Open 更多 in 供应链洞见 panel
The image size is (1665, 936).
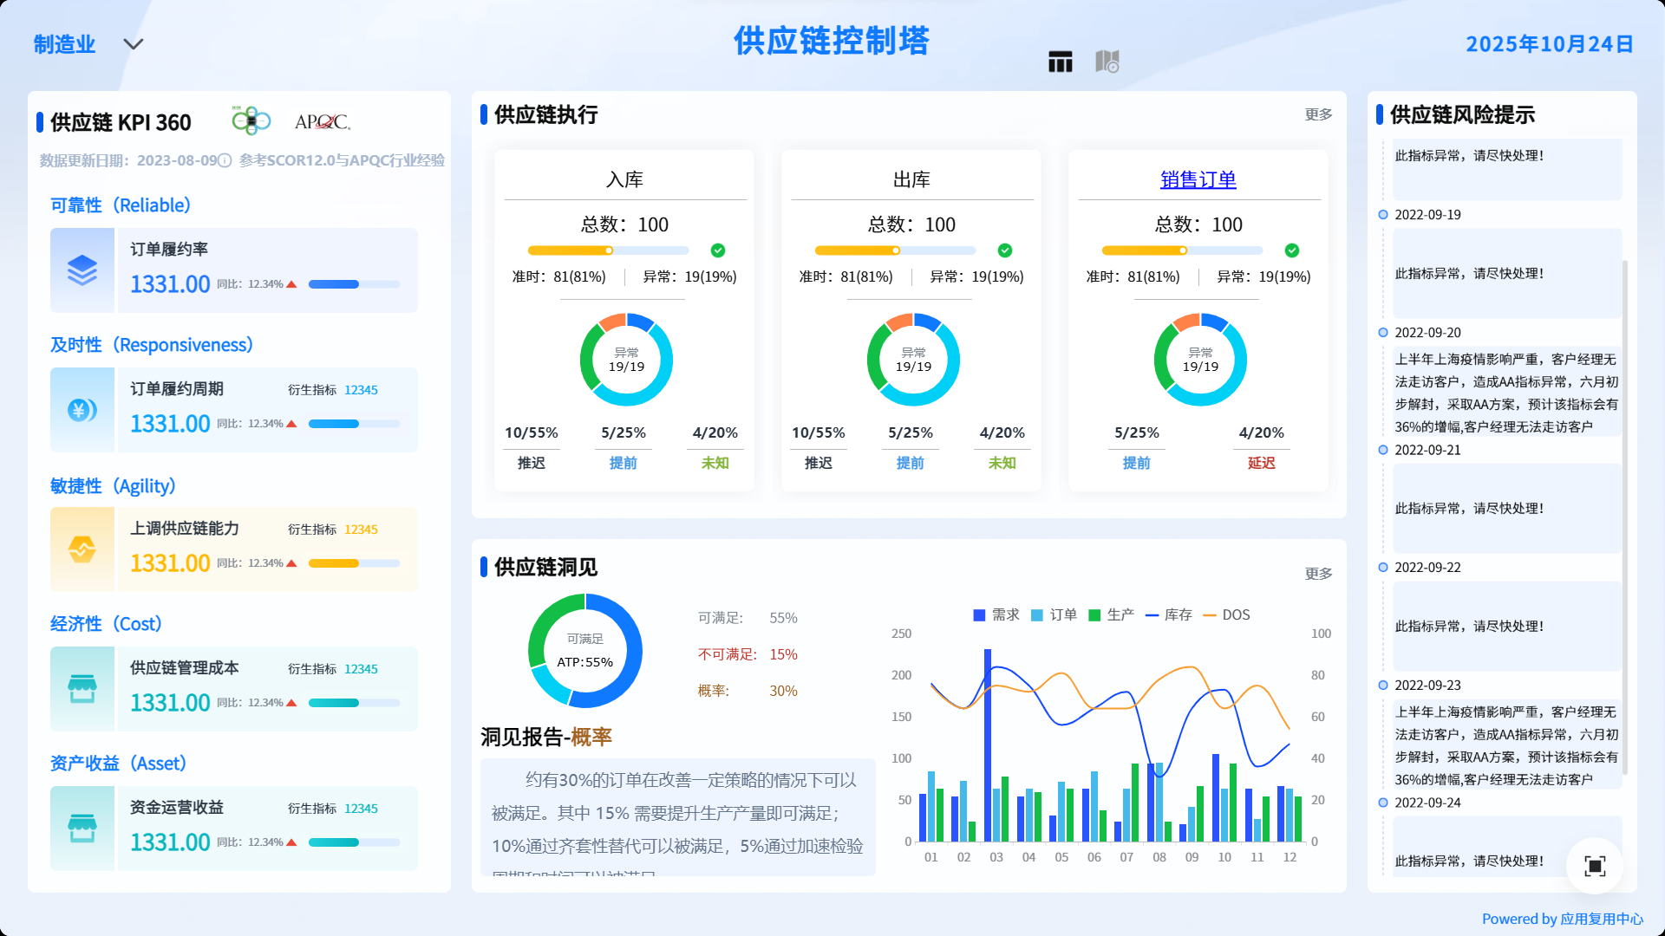1318,574
